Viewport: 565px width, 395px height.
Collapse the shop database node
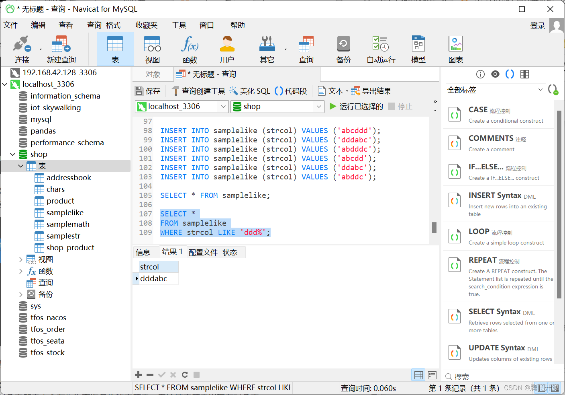[x=13, y=154]
